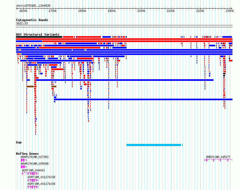The width and height of the screenshot is (240, 190).
Task: Click the chrX:1575385..2306535 coordinate label
Action: pos(33,6)
